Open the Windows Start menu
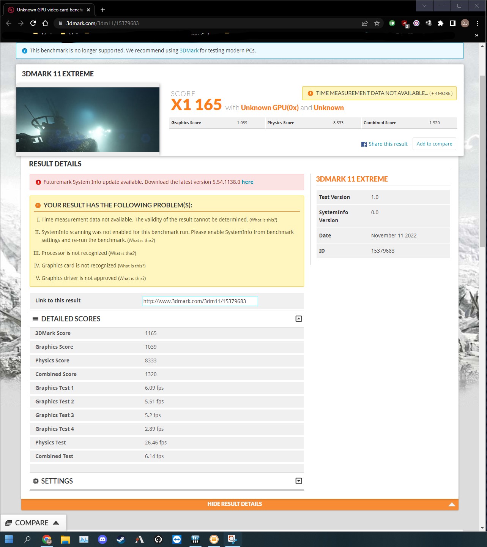 [x=9, y=539]
